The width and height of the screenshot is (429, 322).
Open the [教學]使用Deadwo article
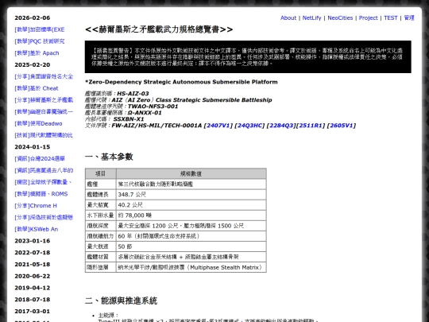(x=38, y=123)
